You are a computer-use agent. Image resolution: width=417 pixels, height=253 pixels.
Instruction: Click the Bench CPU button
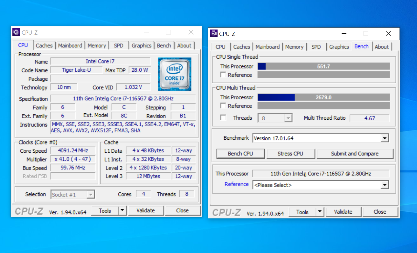pyautogui.click(x=240, y=154)
